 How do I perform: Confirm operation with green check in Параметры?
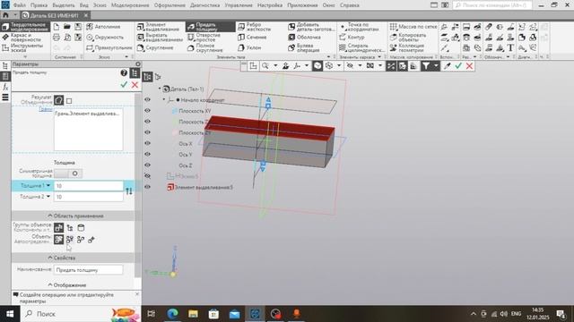[x=124, y=85]
